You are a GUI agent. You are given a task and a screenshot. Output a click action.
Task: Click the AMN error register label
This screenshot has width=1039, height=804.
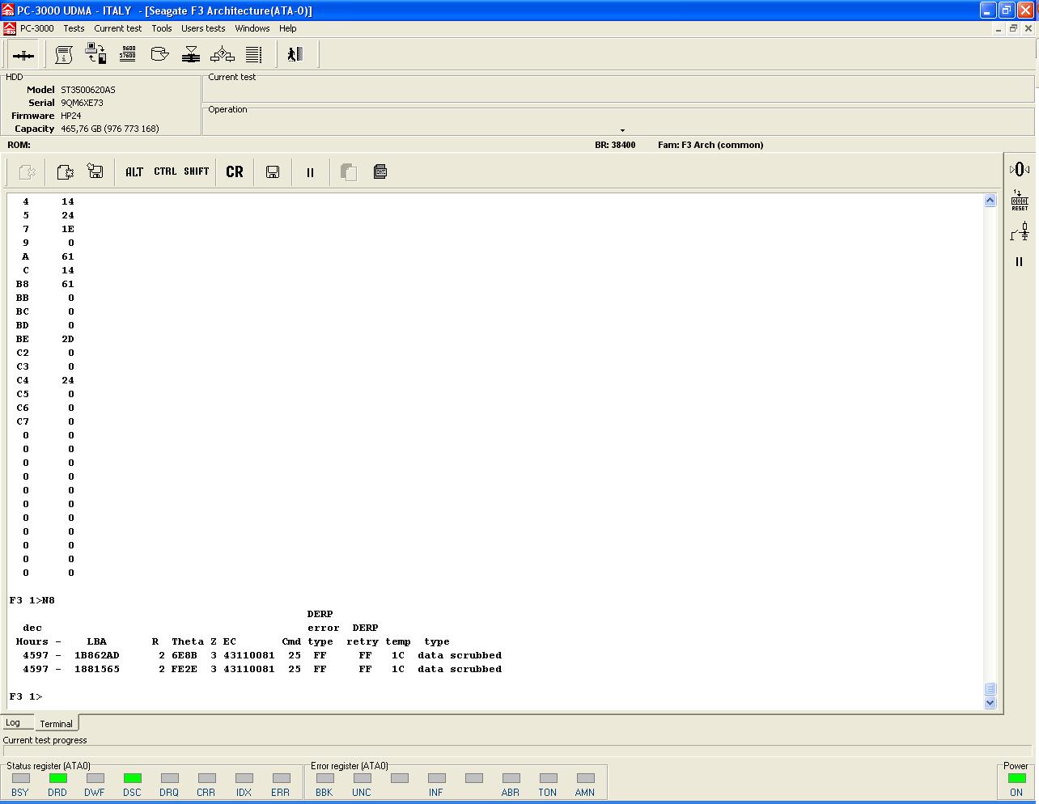[x=585, y=792]
